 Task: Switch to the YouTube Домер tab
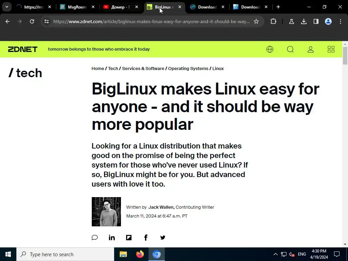121,7
